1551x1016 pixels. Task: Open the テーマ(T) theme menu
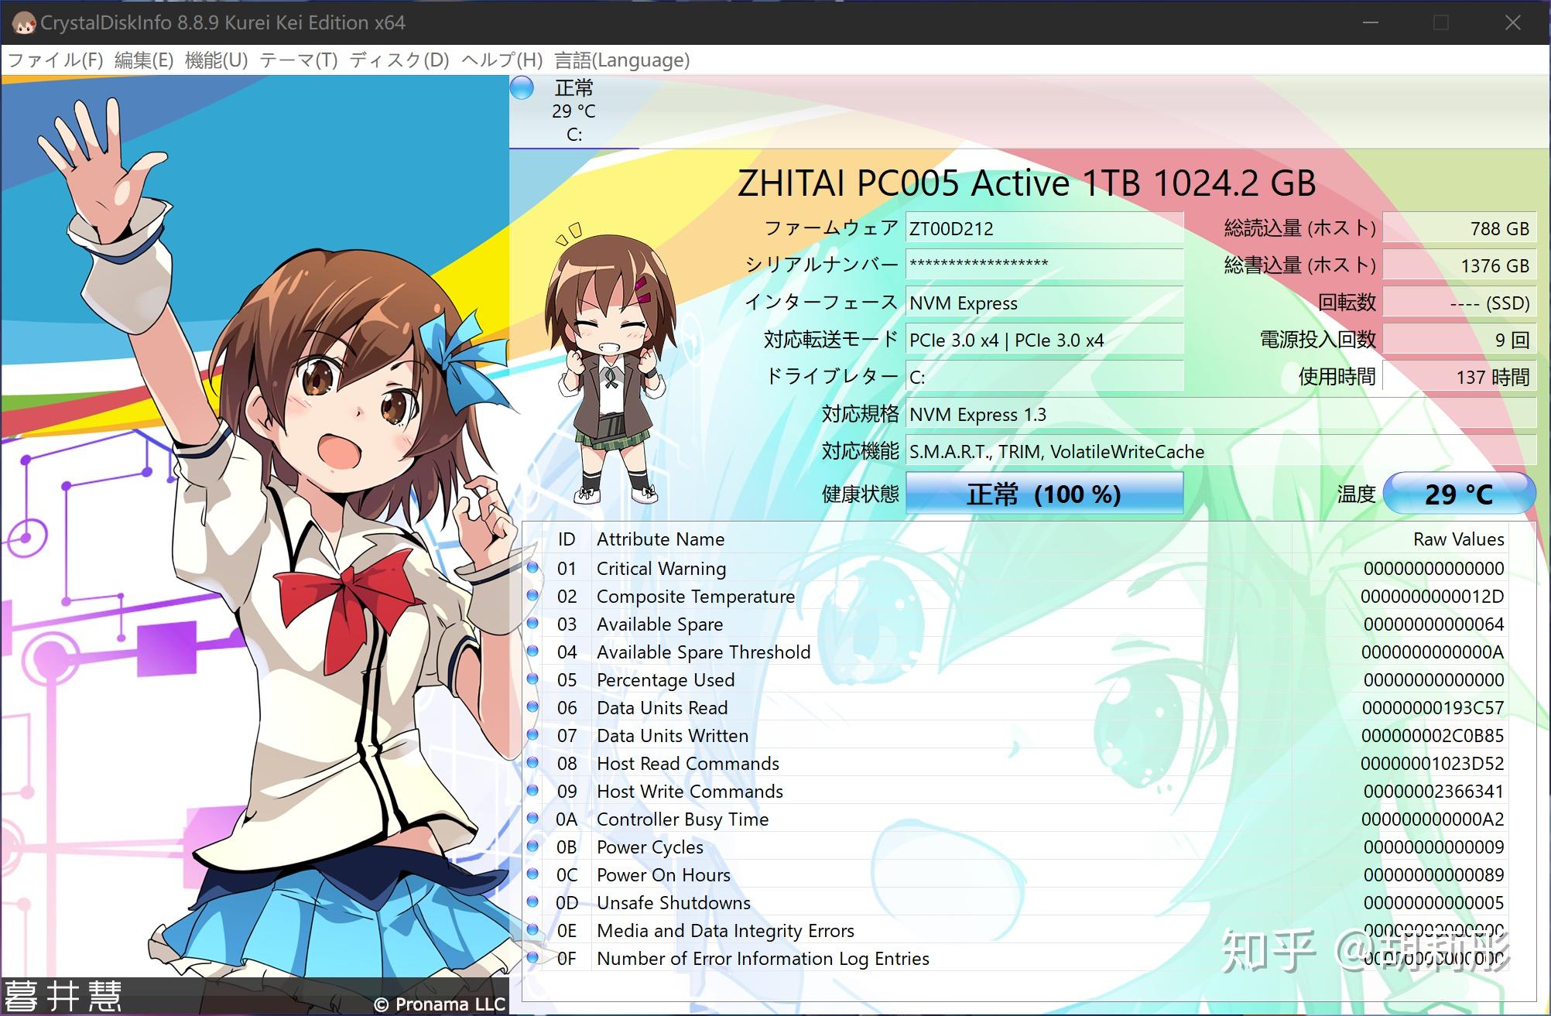point(298,60)
